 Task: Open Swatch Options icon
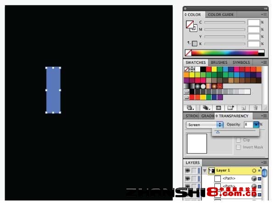pos(218,108)
